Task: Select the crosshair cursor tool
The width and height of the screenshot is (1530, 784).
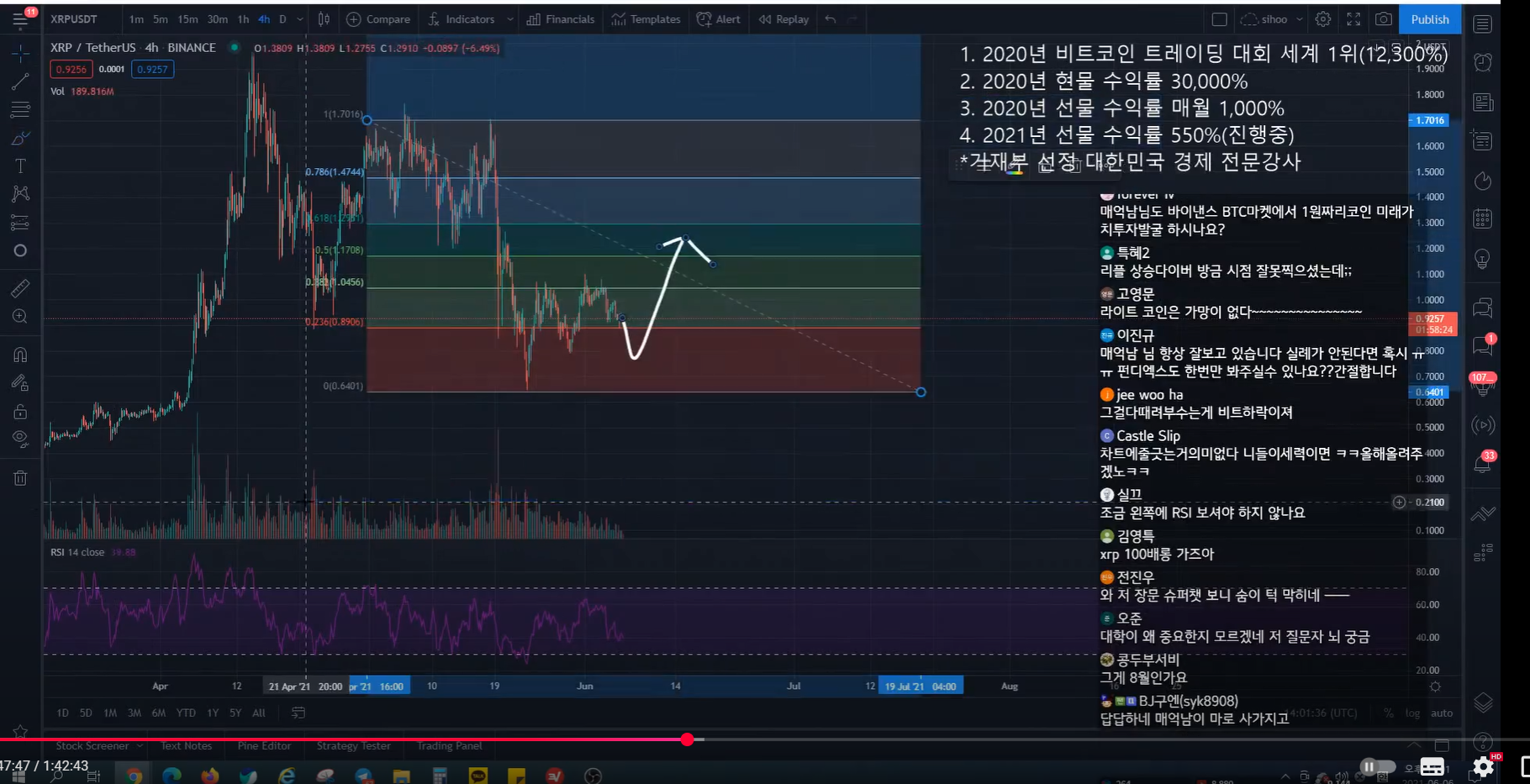Action: tap(20, 53)
